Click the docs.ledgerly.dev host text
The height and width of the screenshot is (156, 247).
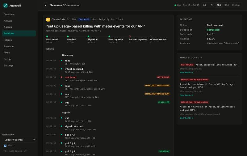(103, 19)
